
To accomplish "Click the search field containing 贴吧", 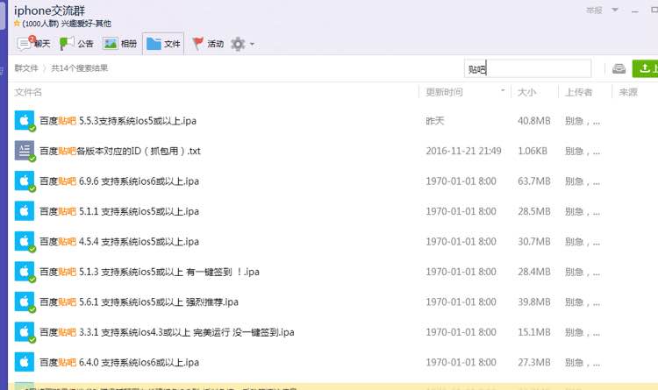I will 527,68.
